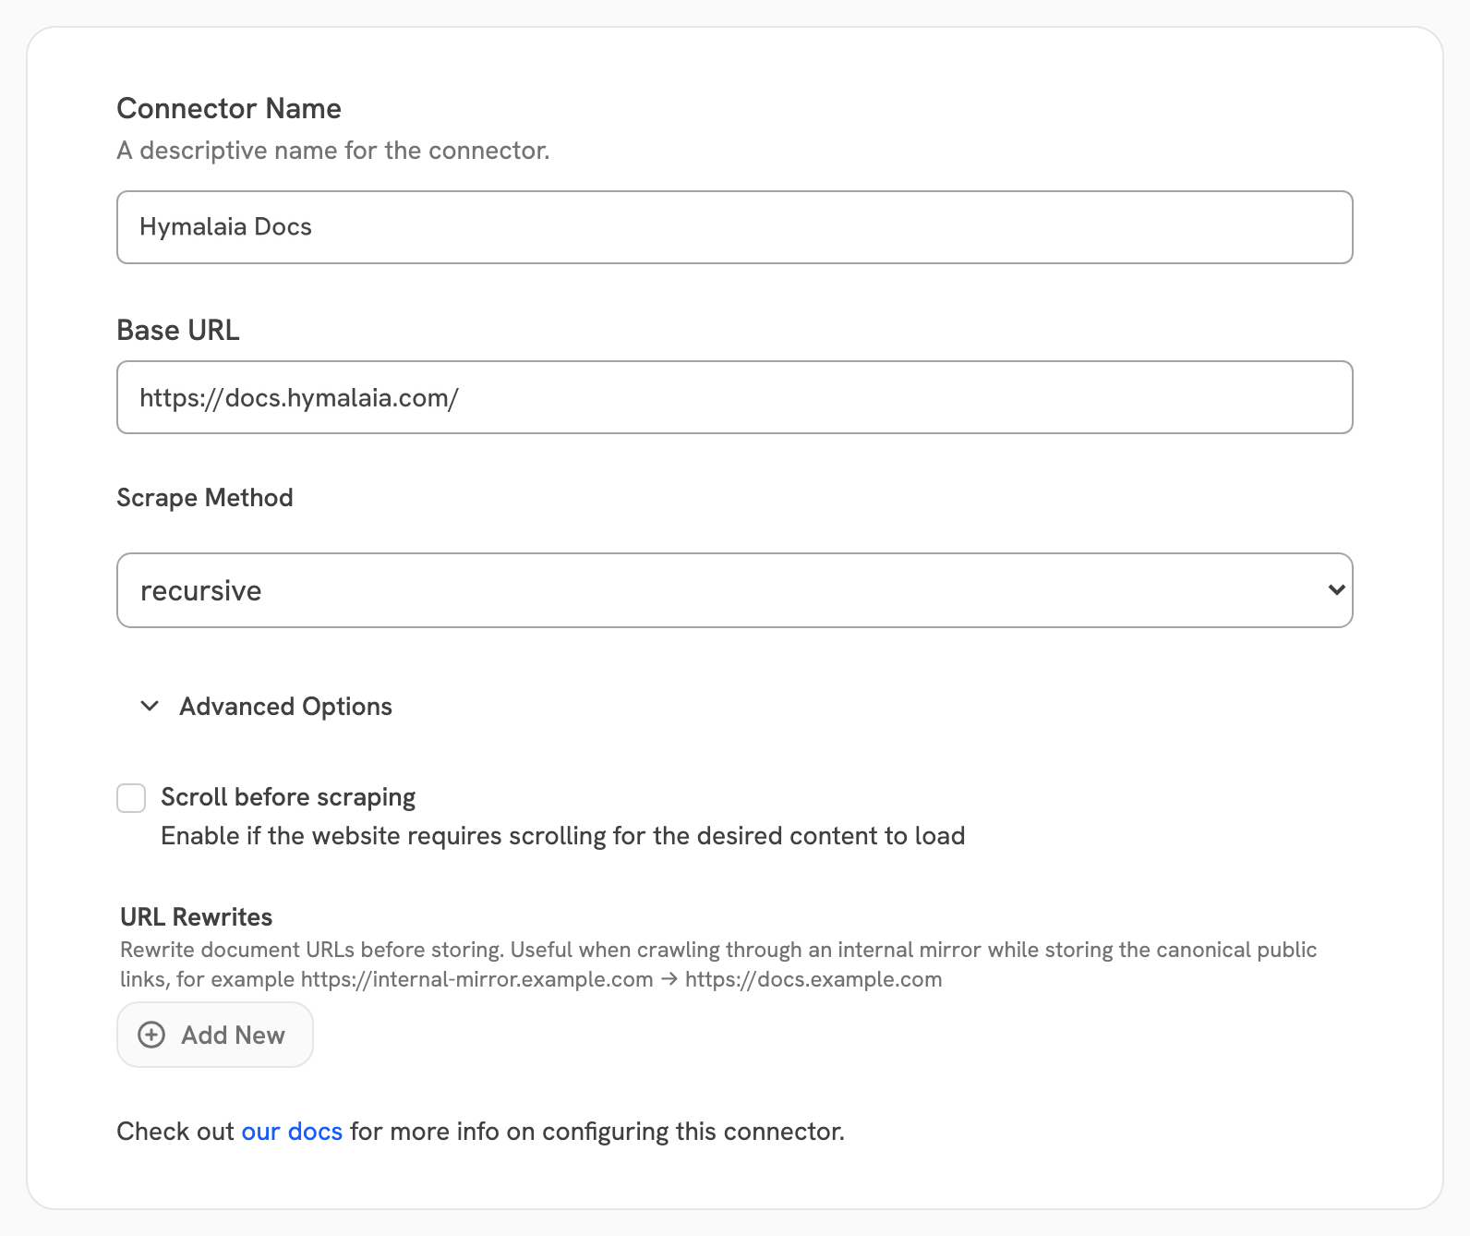
Task: Click the dropdown arrow on the recursive select
Action: (x=1335, y=590)
